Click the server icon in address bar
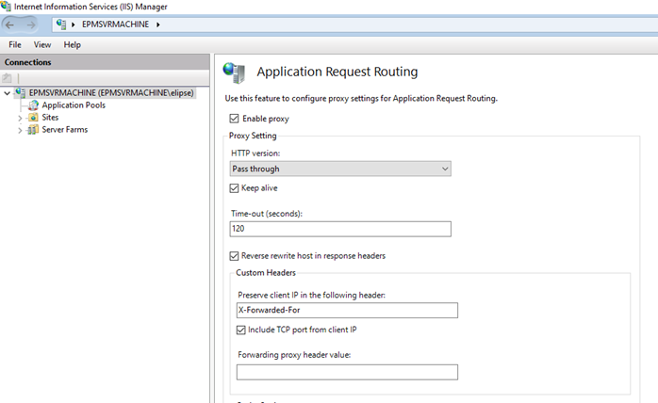The height and width of the screenshot is (403, 658). (61, 24)
